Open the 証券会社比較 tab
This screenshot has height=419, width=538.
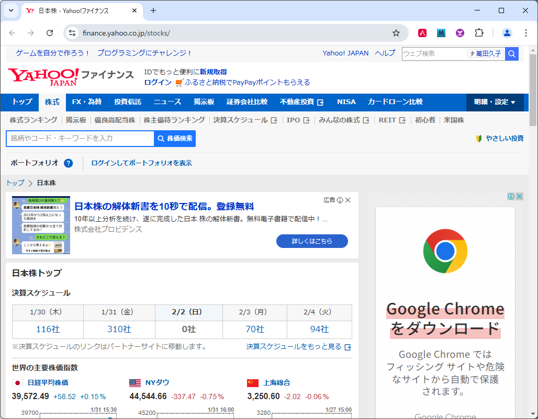click(x=247, y=102)
